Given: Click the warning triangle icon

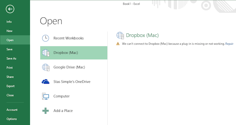Looking at the screenshot, I should (x=118, y=44).
